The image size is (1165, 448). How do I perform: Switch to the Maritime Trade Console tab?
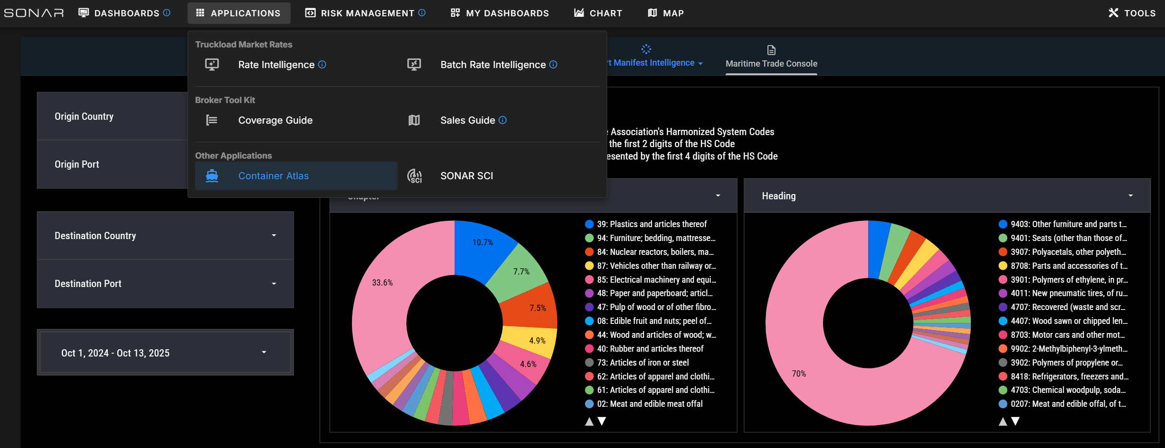click(771, 63)
